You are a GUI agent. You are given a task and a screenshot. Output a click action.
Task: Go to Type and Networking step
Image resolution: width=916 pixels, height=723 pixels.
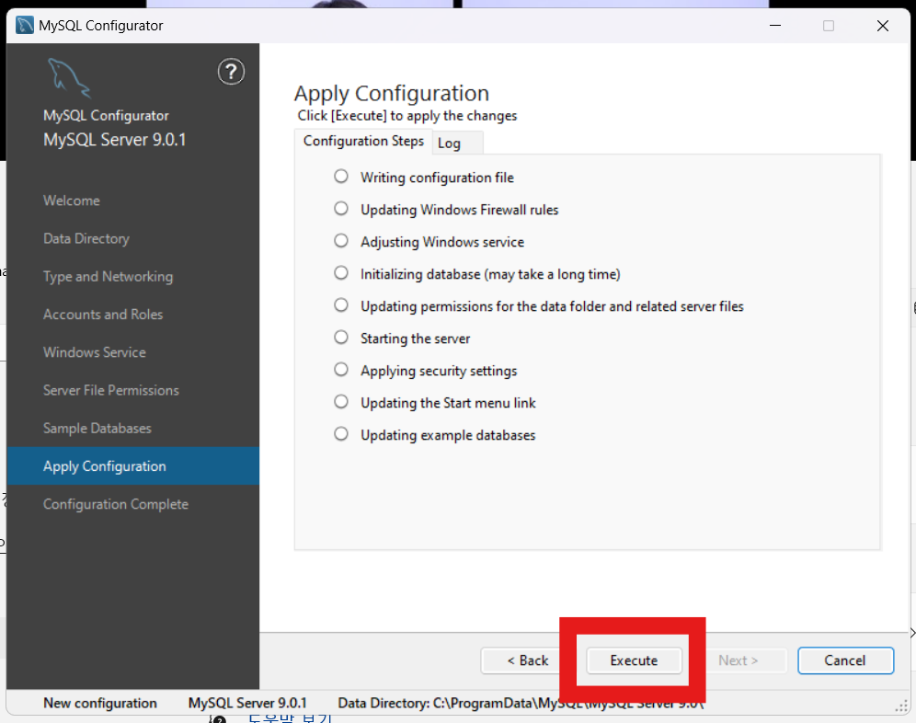pyautogui.click(x=109, y=277)
